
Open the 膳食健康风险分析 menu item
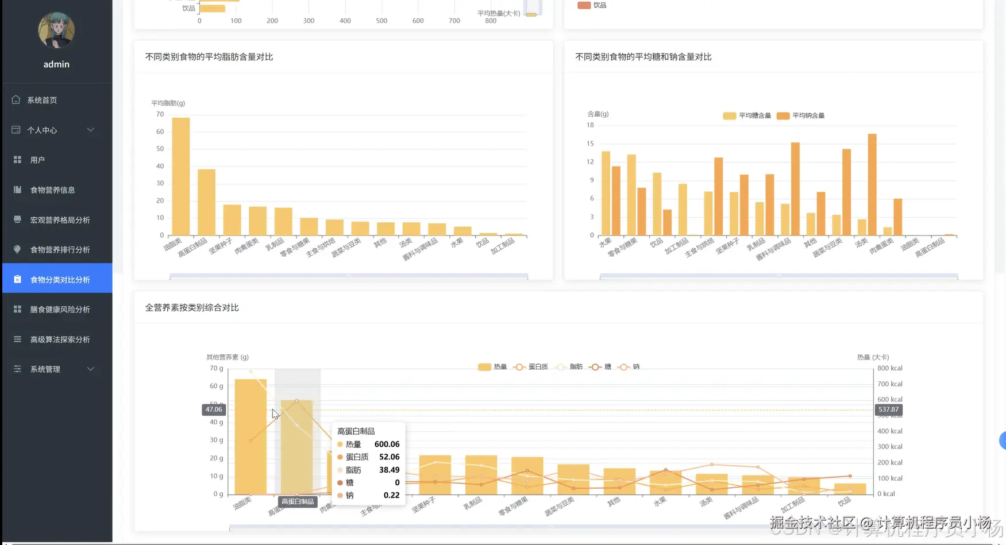tap(57, 309)
